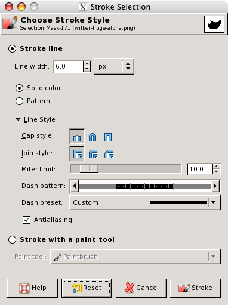This screenshot has height=305, width=228.
Task: Click the red window close button
Action: click(9, 7)
